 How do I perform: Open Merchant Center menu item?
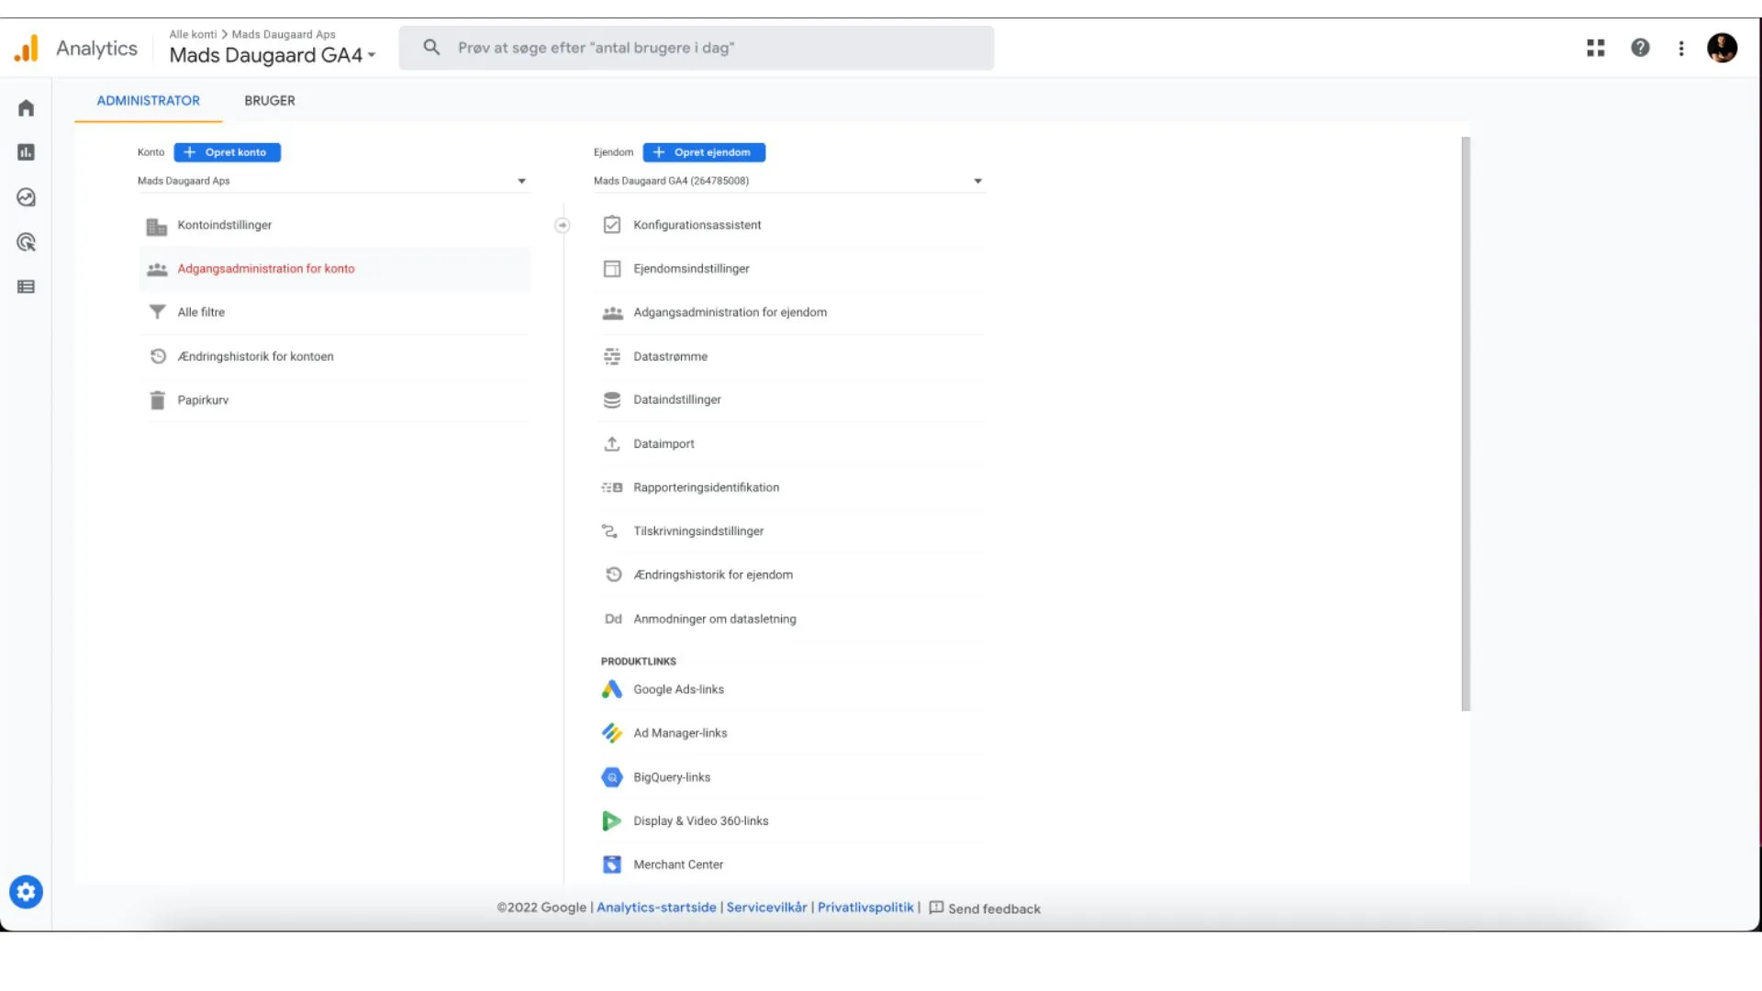click(x=791, y=864)
